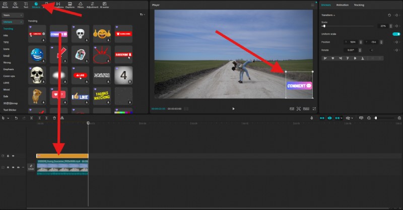Open the selection tool dropdown
The width and height of the screenshot is (403, 210).
pos(8,118)
